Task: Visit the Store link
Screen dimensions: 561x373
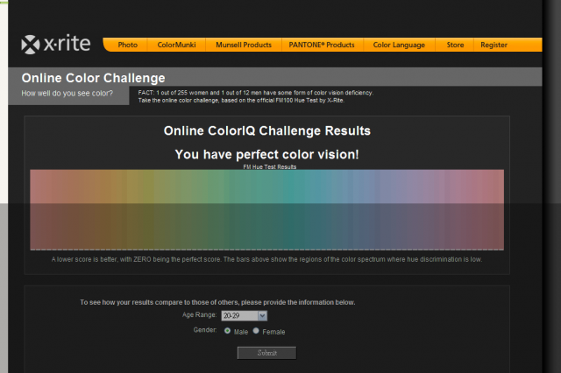Action: pos(455,45)
